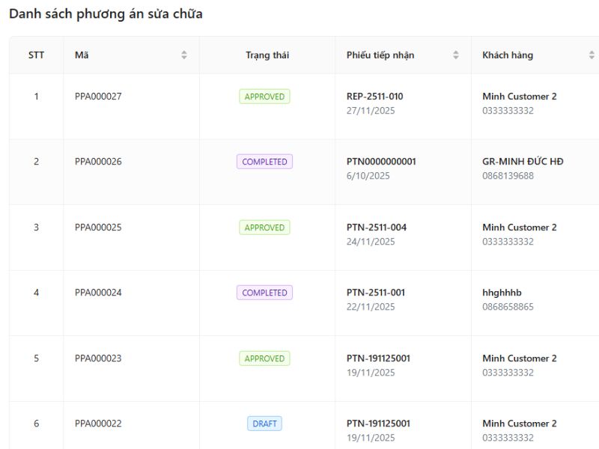Screen dimensions: 599x449
Task: Open receipt PTN-2511-001
Action: [376, 293]
